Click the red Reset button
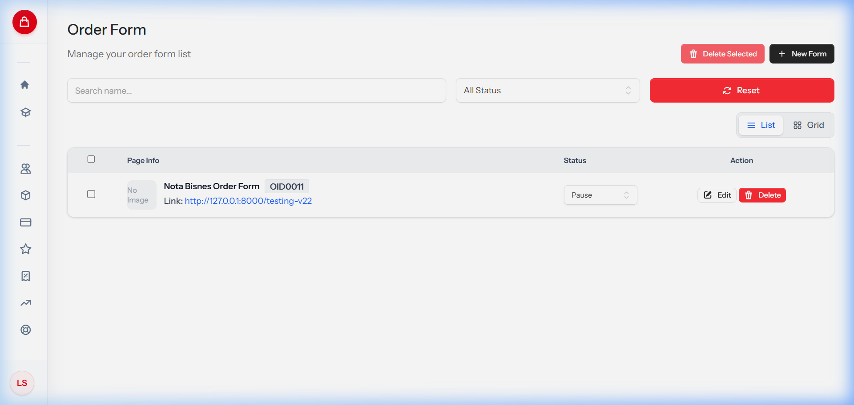The height and width of the screenshot is (405, 854). (x=741, y=91)
